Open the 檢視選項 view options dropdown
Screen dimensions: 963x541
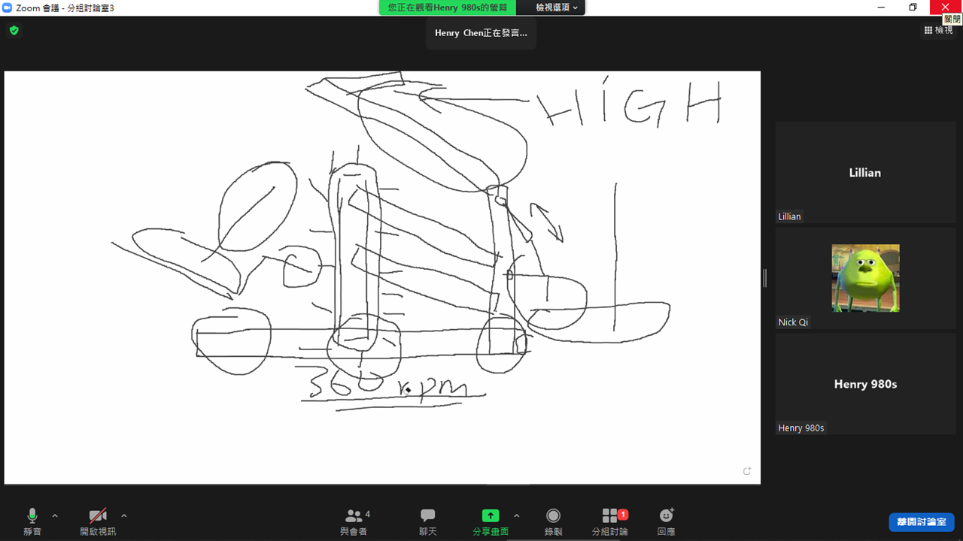tap(557, 8)
